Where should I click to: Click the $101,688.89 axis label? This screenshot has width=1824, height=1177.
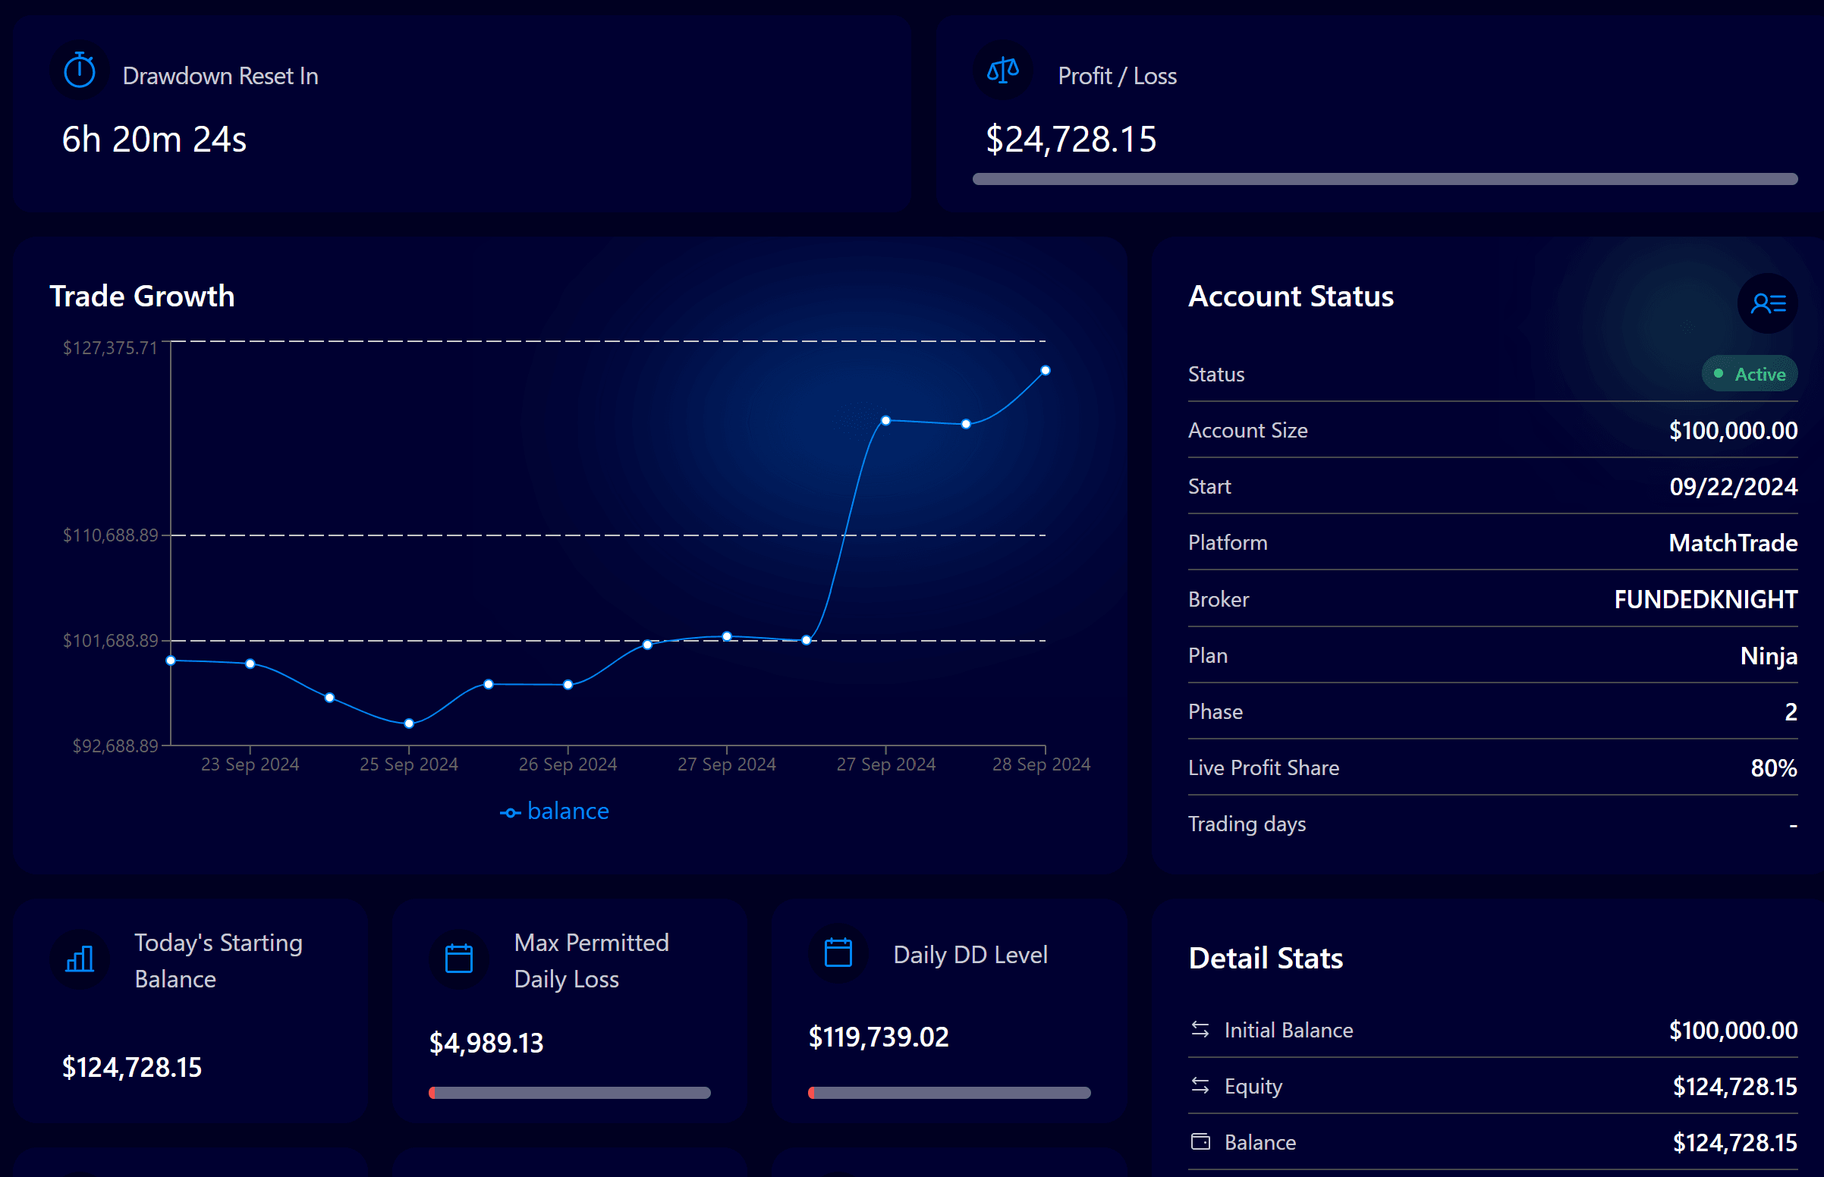pos(110,641)
